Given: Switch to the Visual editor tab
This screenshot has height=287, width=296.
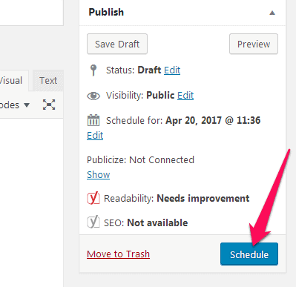Looking at the screenshot, I should (13, 81).
